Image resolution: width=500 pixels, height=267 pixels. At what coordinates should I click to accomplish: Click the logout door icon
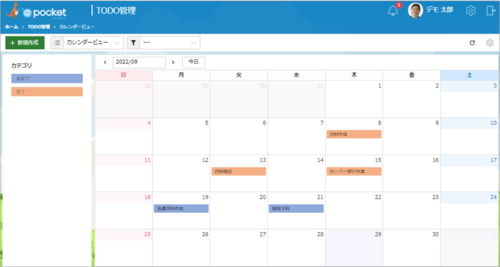tap(491, 11)
